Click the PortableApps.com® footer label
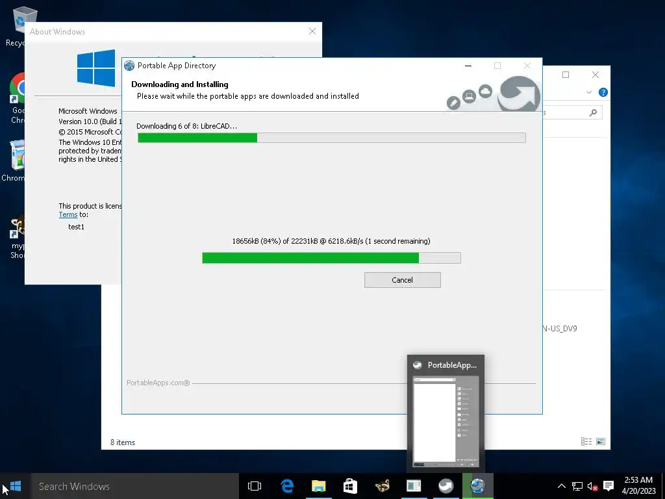The image size is (665, 499). pos(158,383)
